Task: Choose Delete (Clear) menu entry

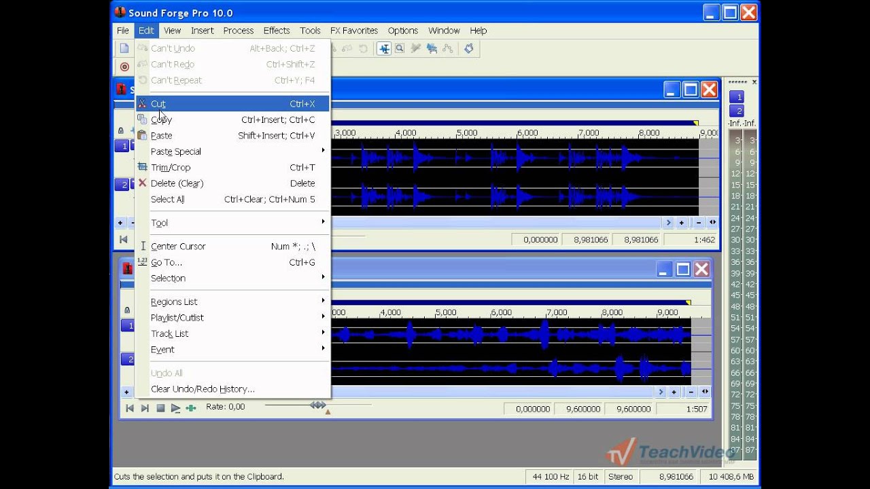Action: pyautogui.click(x=232, y=183)
